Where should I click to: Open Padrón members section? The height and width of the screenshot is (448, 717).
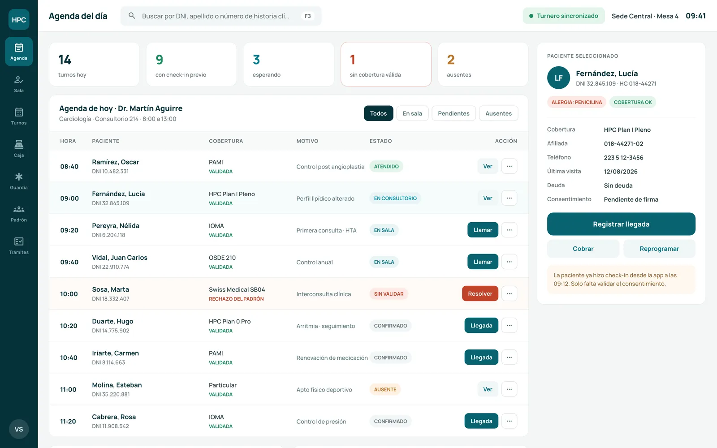(x=19, y=213)
